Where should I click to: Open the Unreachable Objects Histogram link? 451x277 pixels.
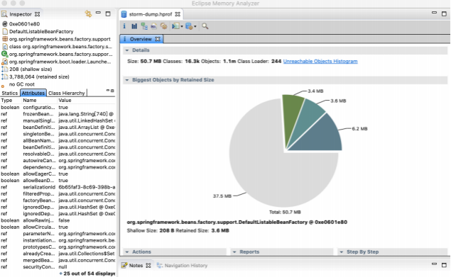pos(320,61)
